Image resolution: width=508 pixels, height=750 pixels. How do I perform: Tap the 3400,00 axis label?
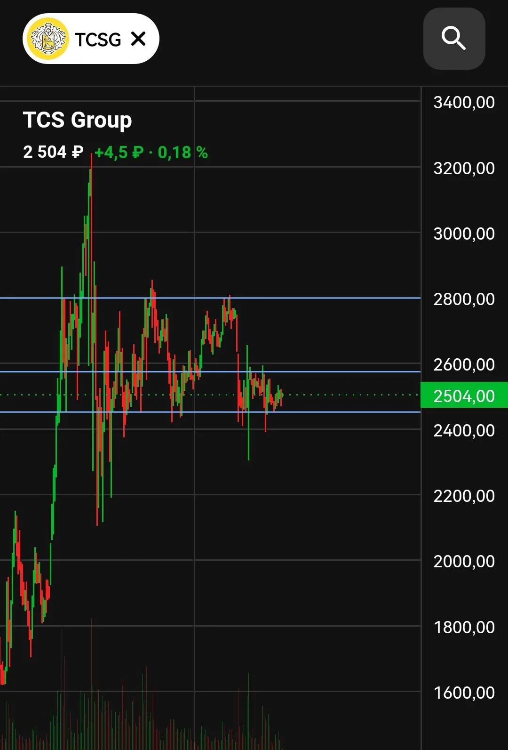464,103
